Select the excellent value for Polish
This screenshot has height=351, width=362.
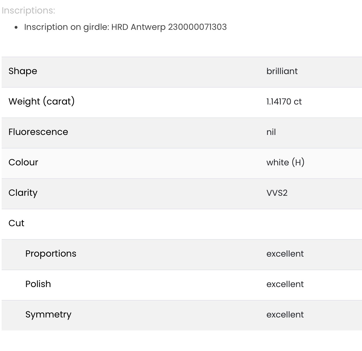pyautogui.click(x=285, y=284)
